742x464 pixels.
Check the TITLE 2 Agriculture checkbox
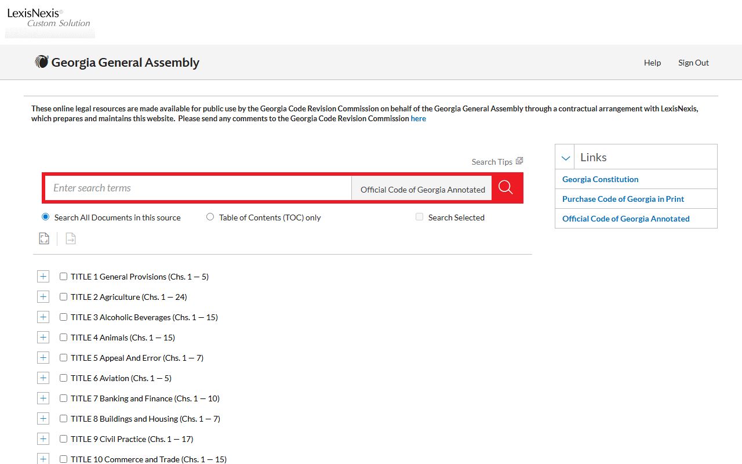click(x=64, y=297)
